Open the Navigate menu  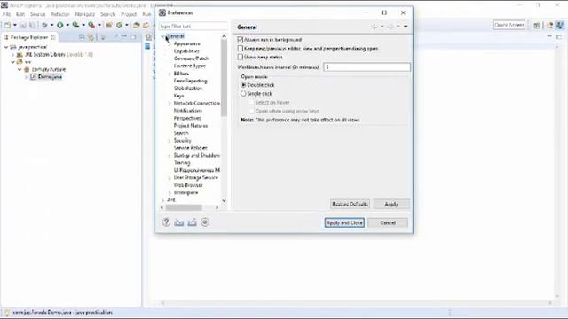point(85,14)
